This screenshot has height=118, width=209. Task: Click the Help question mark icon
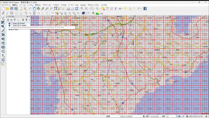(x=145, y=9)
